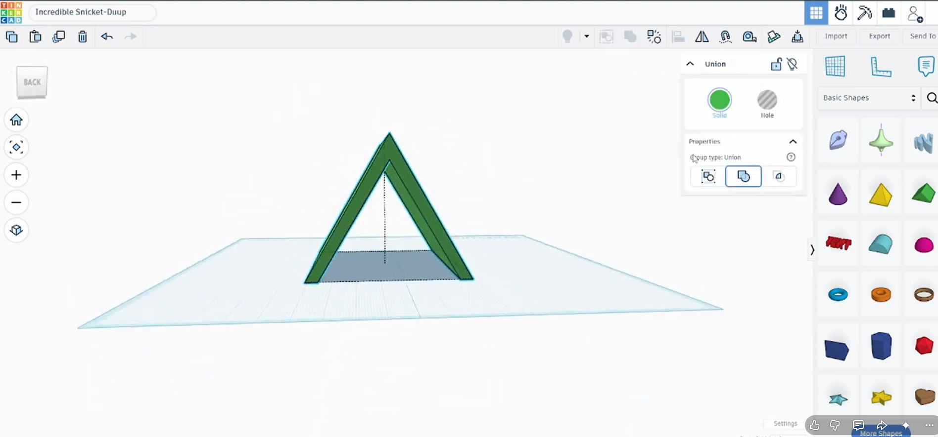Go to home view

(x=16, y=119)
